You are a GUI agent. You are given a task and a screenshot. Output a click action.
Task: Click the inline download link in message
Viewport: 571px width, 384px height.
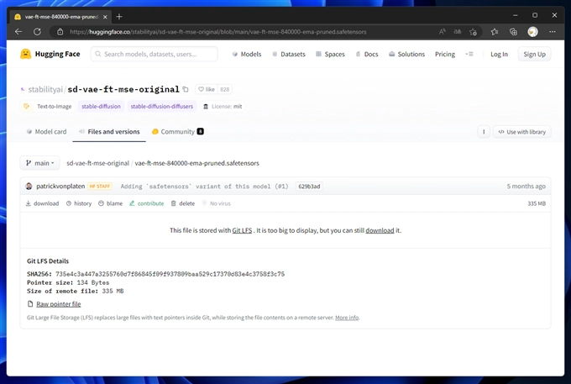click(x=380, y=230)
